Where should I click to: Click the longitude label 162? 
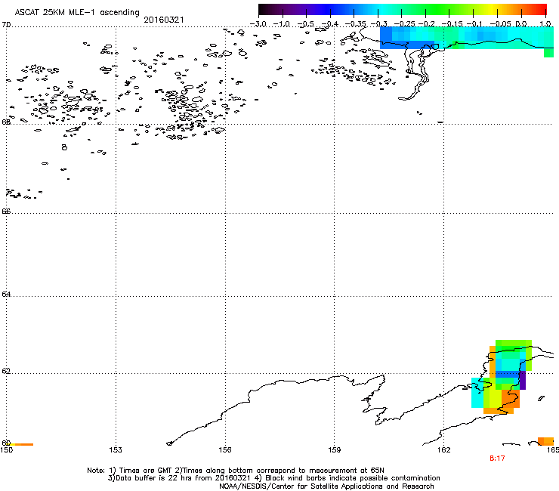pos(443,450)
